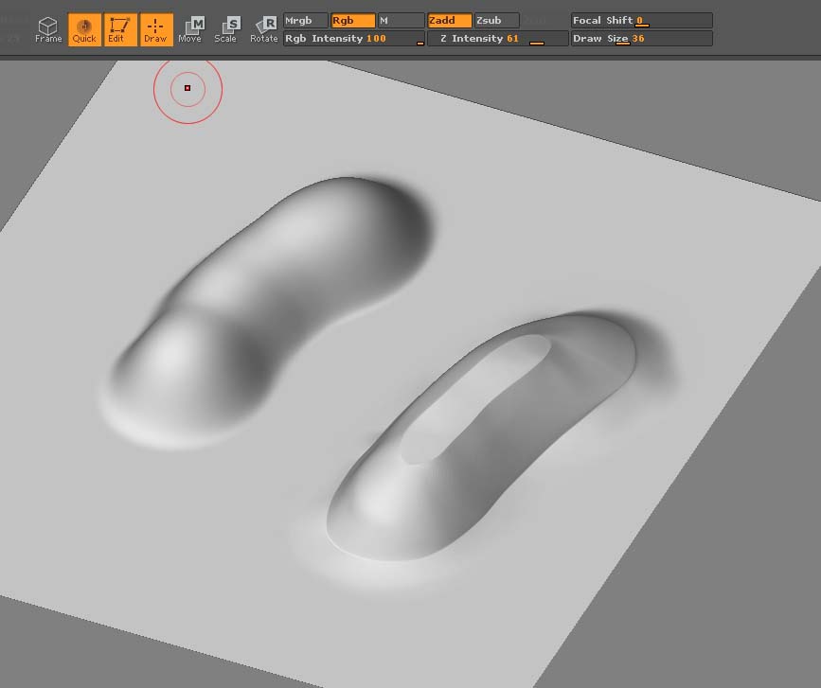821x688 pixels.
Task: Adjust the Z Intensity slider
Action: point(497,38)
